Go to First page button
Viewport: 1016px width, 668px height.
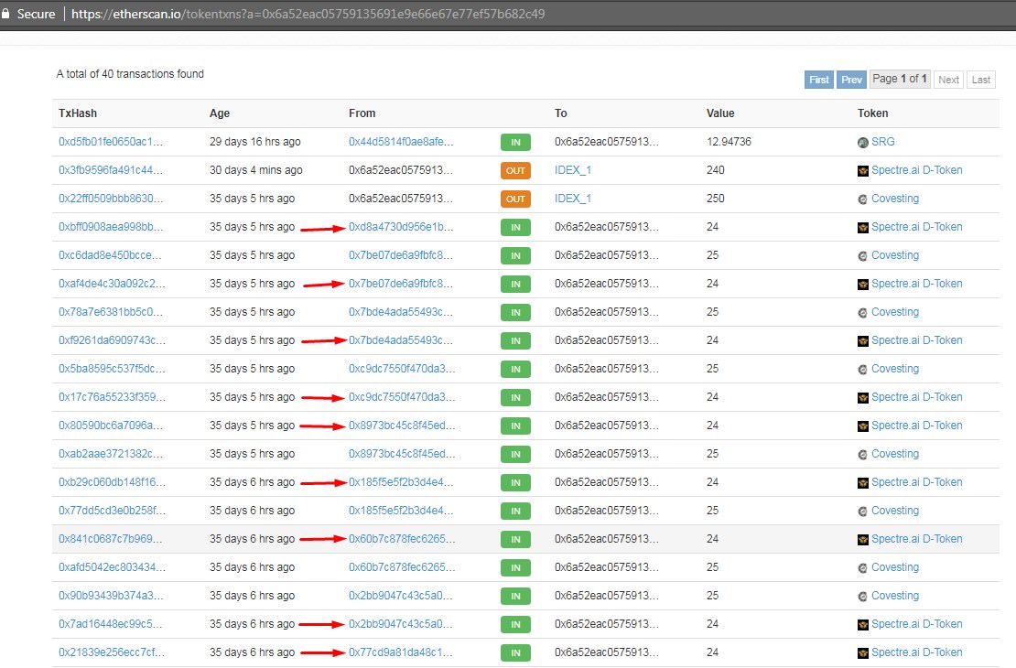point(819,80)
